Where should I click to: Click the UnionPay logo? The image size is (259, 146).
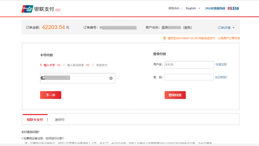click(x=27, y=9)
